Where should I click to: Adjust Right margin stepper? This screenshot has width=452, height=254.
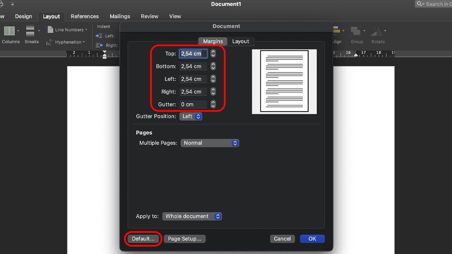click(x=213, y=92)
